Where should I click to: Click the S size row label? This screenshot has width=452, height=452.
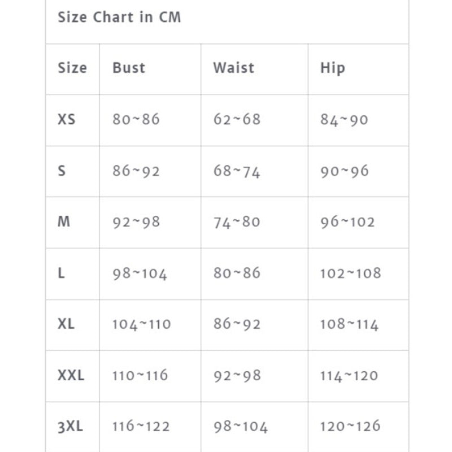[x=62, y=171]
